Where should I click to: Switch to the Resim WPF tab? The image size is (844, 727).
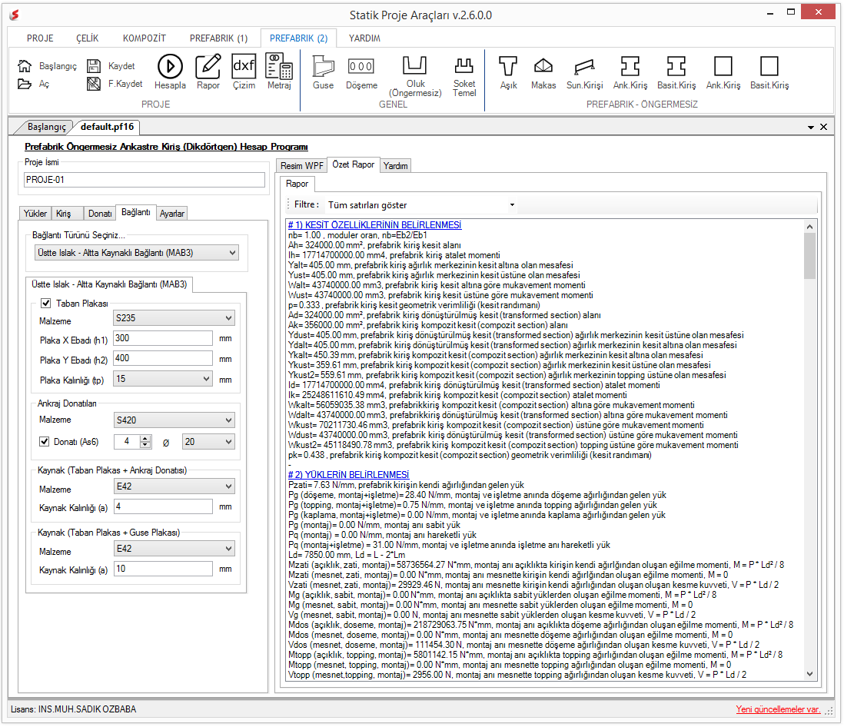(x=301, y=166)
